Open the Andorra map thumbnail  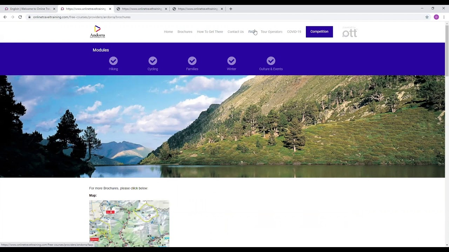coord(129,223)
